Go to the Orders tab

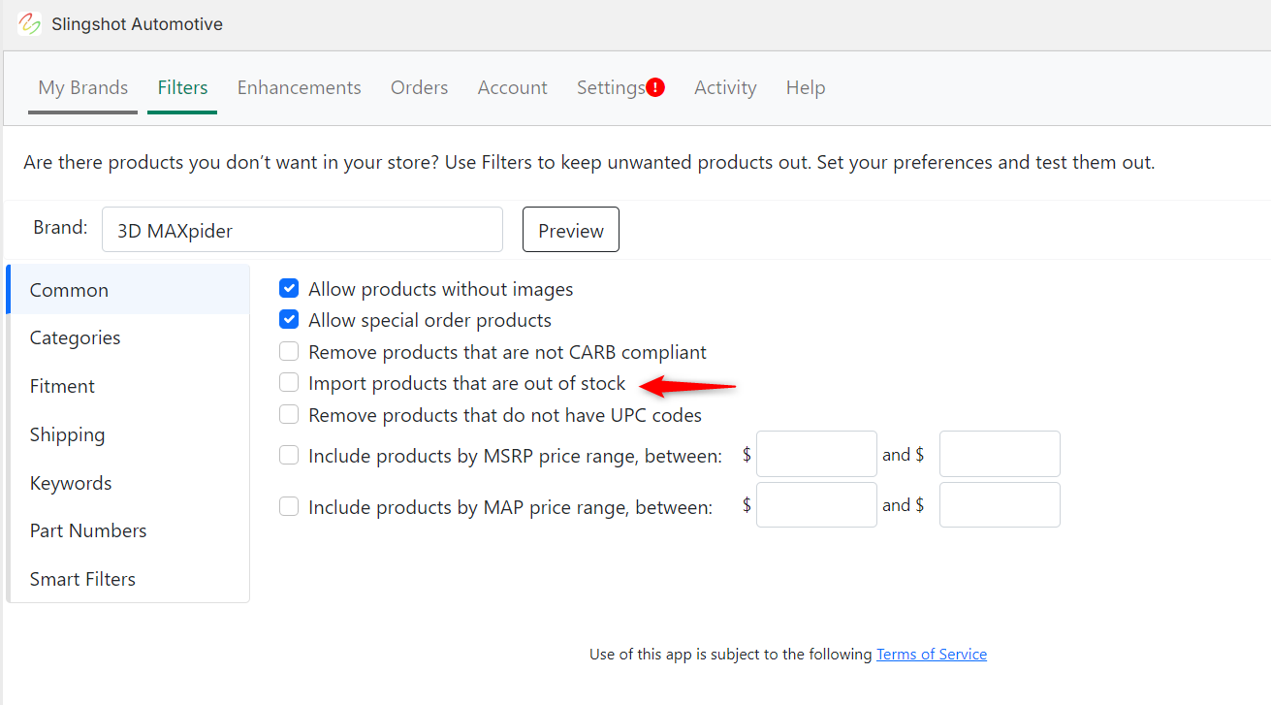tap(419, 87)
